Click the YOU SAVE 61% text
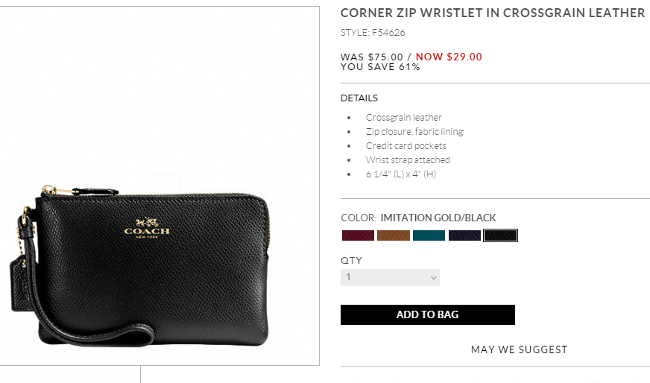 click(380, 67)
